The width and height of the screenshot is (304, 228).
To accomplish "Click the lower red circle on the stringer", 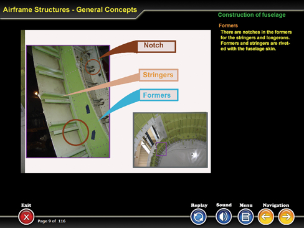I will tap(76, 132).
